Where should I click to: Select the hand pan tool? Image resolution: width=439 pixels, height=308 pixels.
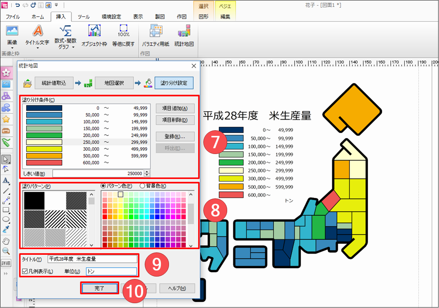pos(6,241)
